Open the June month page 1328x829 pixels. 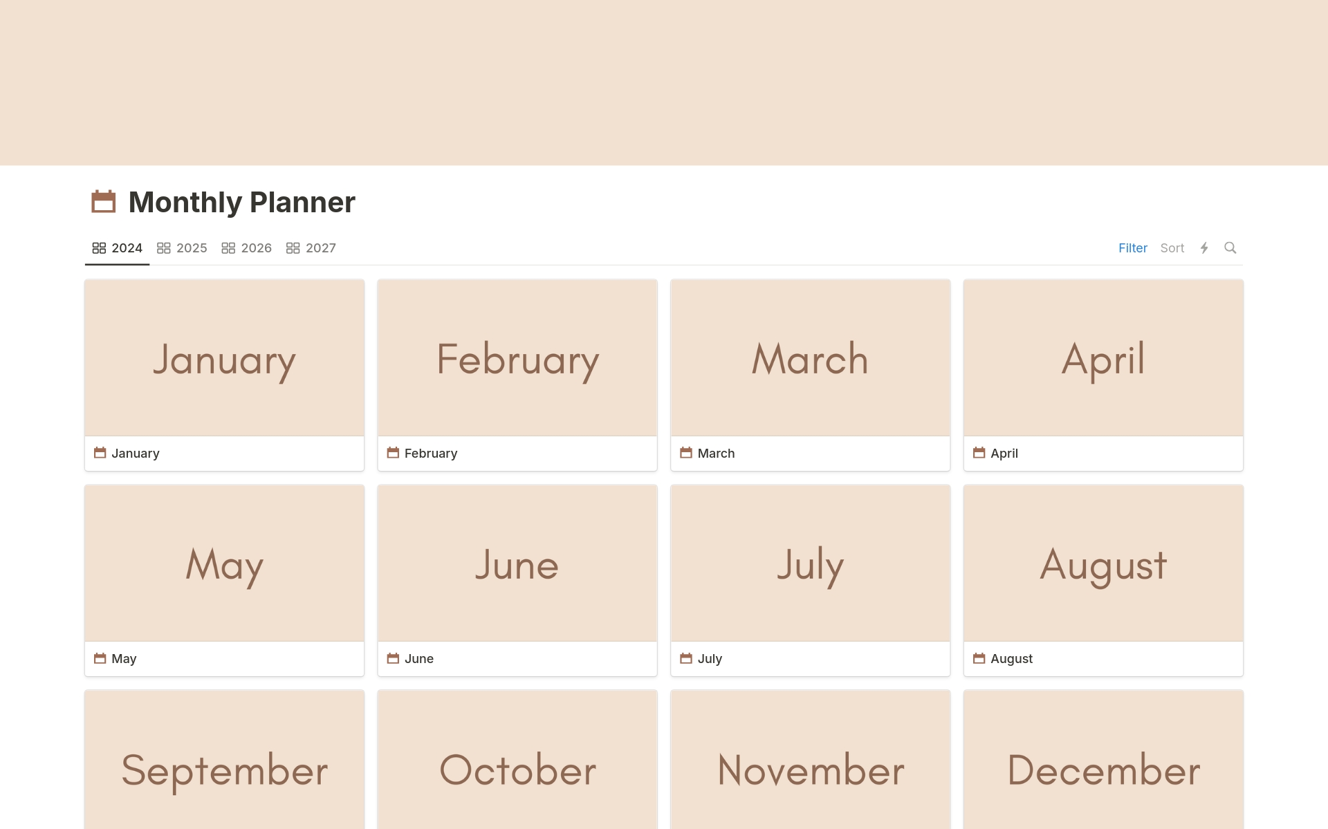[x=517, y=563]
